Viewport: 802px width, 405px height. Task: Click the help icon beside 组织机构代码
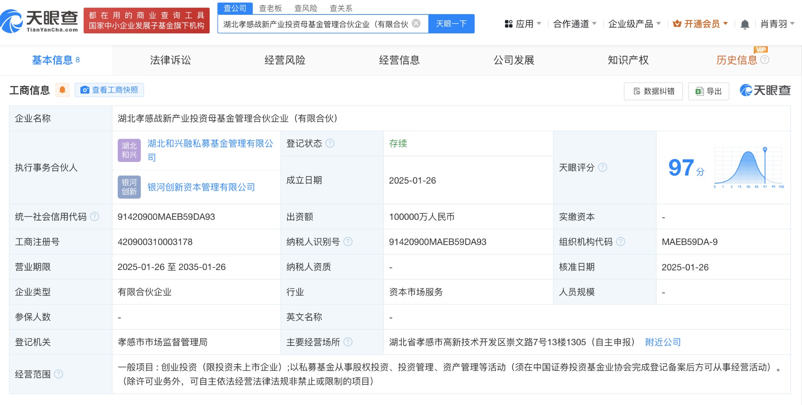(620, 242)
